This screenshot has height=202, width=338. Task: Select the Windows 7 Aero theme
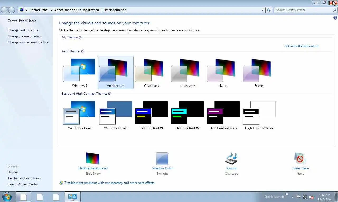pos(79,73)
